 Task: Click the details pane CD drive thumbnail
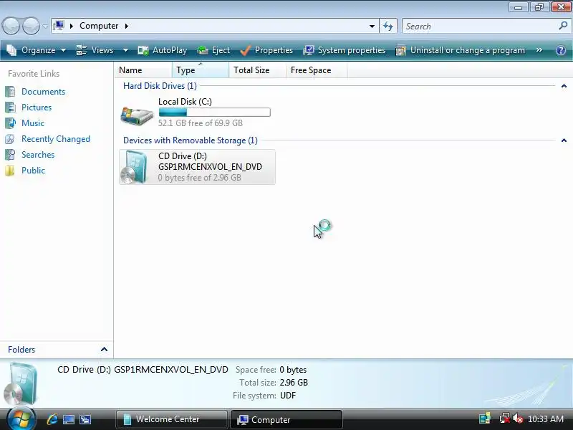coord(21,383)
